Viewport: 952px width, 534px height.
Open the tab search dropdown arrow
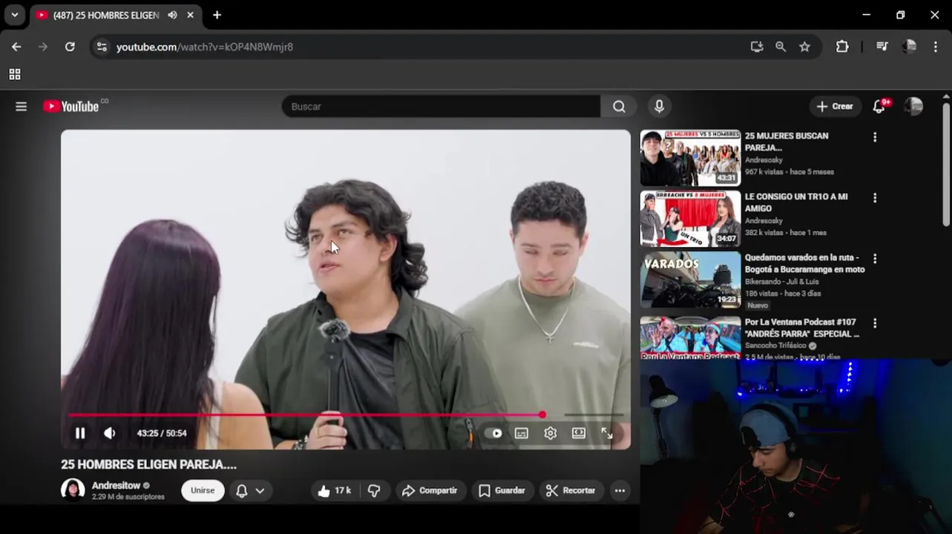click(14, 15)
